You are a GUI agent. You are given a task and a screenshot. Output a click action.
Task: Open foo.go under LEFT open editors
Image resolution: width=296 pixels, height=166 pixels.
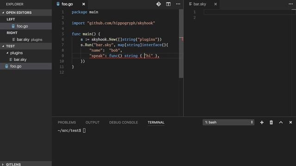[26, 26]
